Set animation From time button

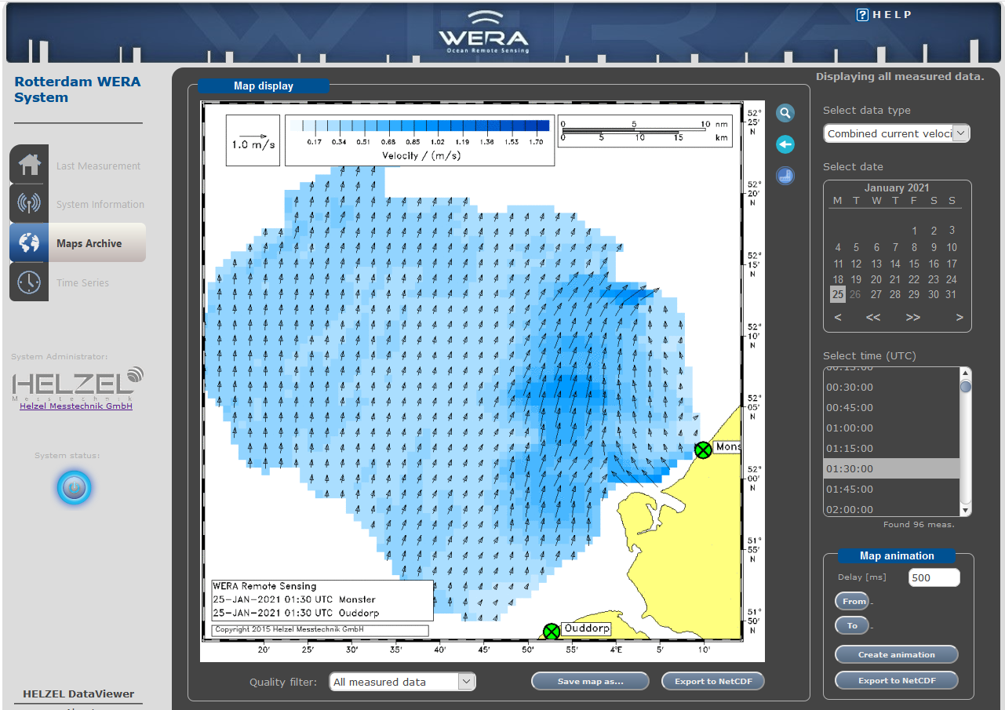click(x=853, y=602)
